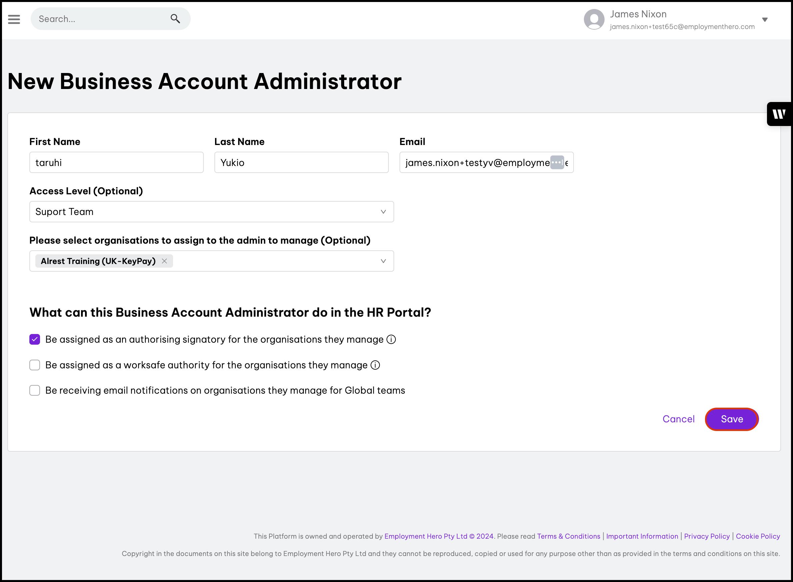The width and height of the screenshot is (793, 582).
Task: Open the user account dropdown arrow
Action: (764, 20)
